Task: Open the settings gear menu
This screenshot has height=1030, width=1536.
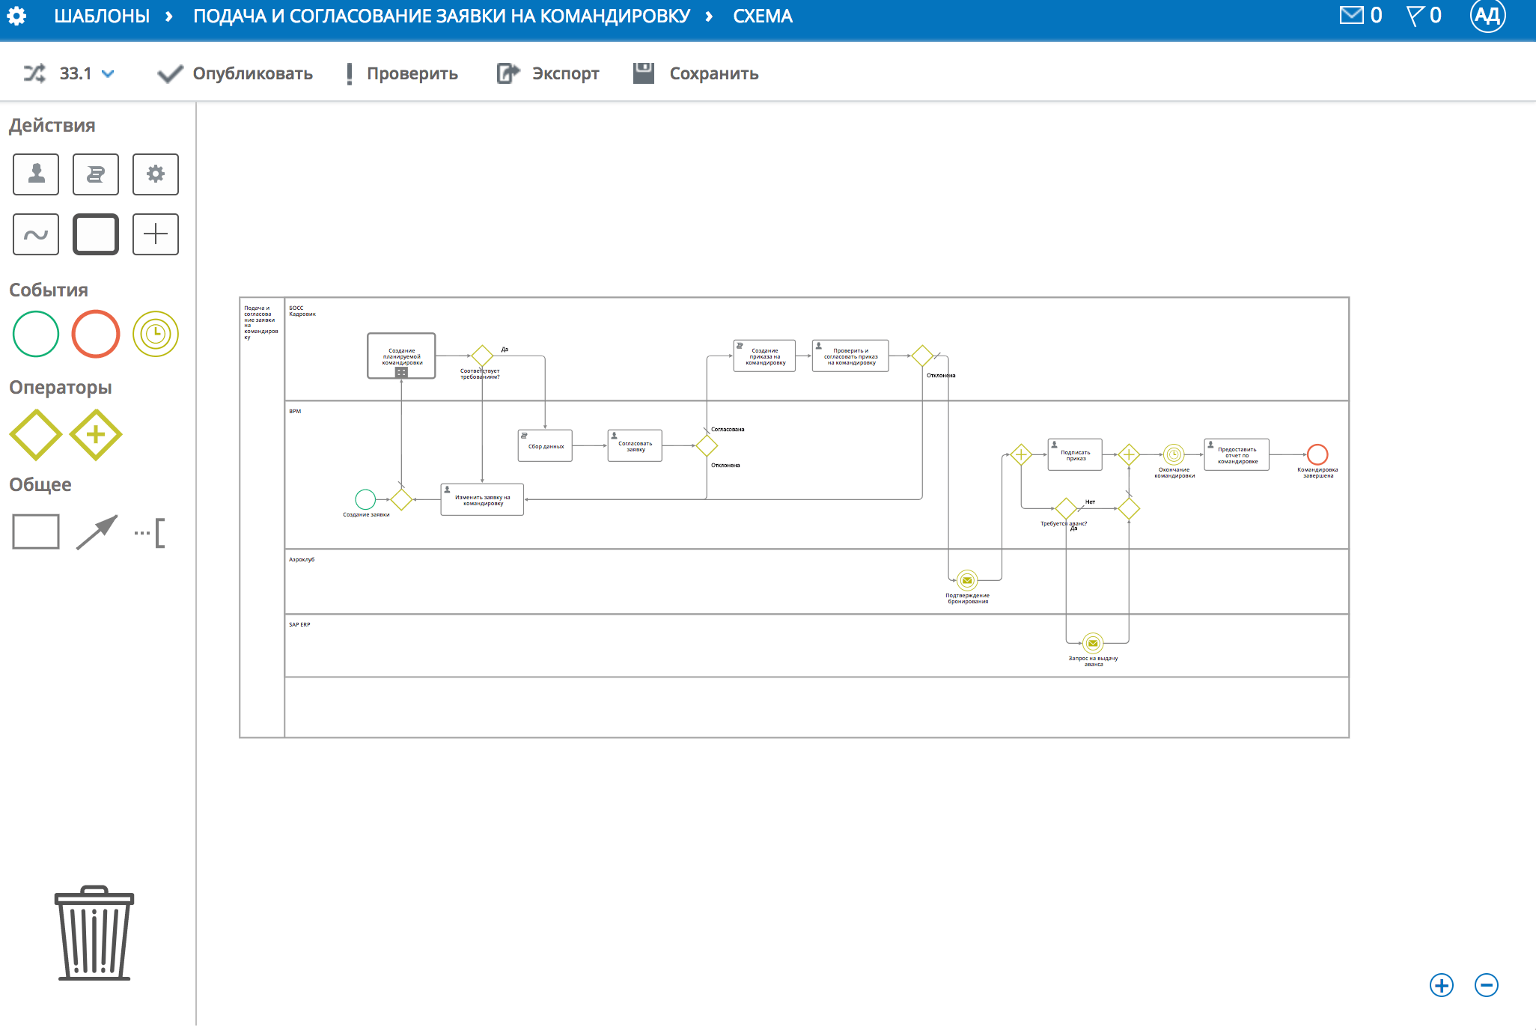Action: click(x=16, y=16)
